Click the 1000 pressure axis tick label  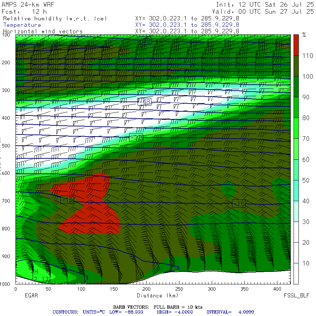[x=5, y=284]
